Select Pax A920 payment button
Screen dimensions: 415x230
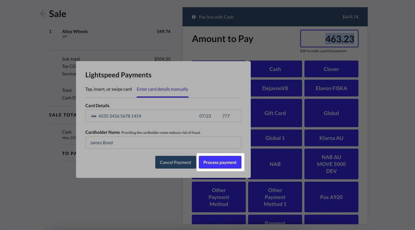[331, 197]
